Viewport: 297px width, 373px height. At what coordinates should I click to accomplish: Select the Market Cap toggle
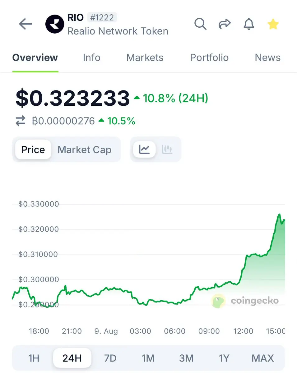85,150
